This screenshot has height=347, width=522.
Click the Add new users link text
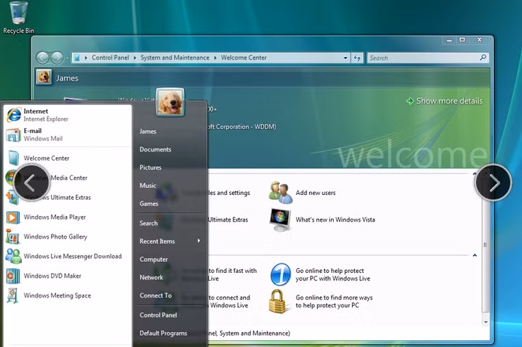click(x=316, y=193)
